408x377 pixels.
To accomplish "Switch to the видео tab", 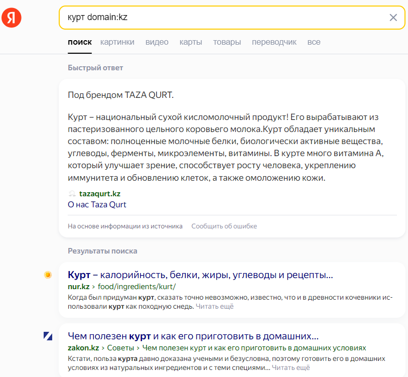I will (x=157, y=42).
